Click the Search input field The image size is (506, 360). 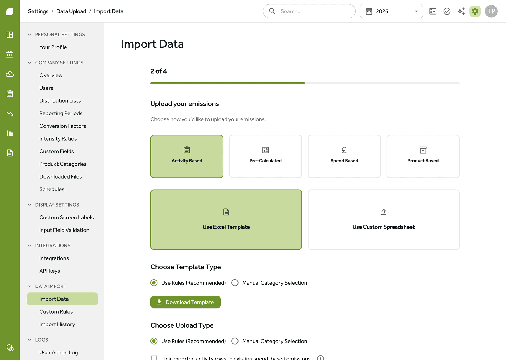pos(309,11)
